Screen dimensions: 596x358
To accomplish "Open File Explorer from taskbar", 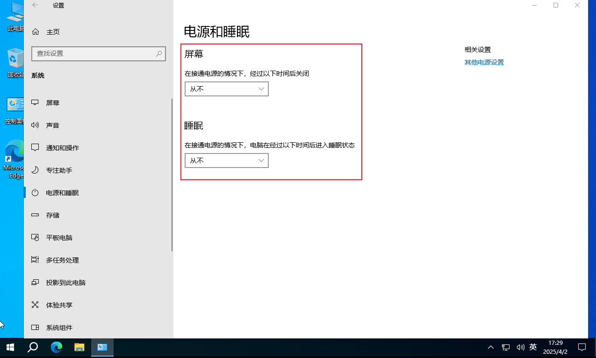I will 79,347.
